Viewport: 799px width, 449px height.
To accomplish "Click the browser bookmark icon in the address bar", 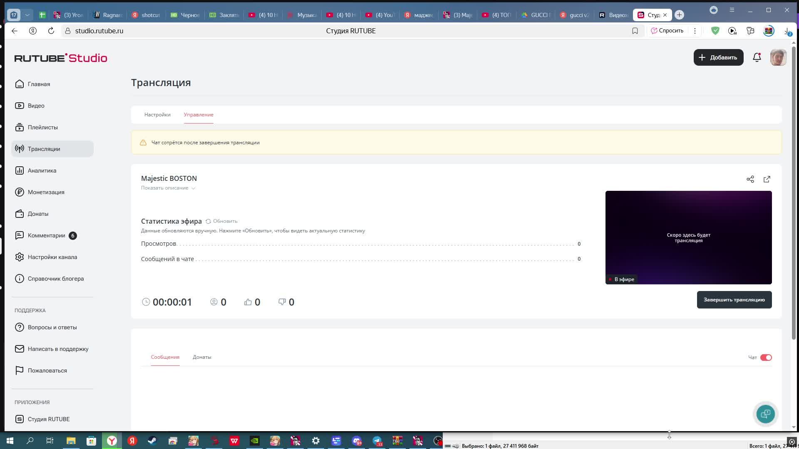I will 635,31.
